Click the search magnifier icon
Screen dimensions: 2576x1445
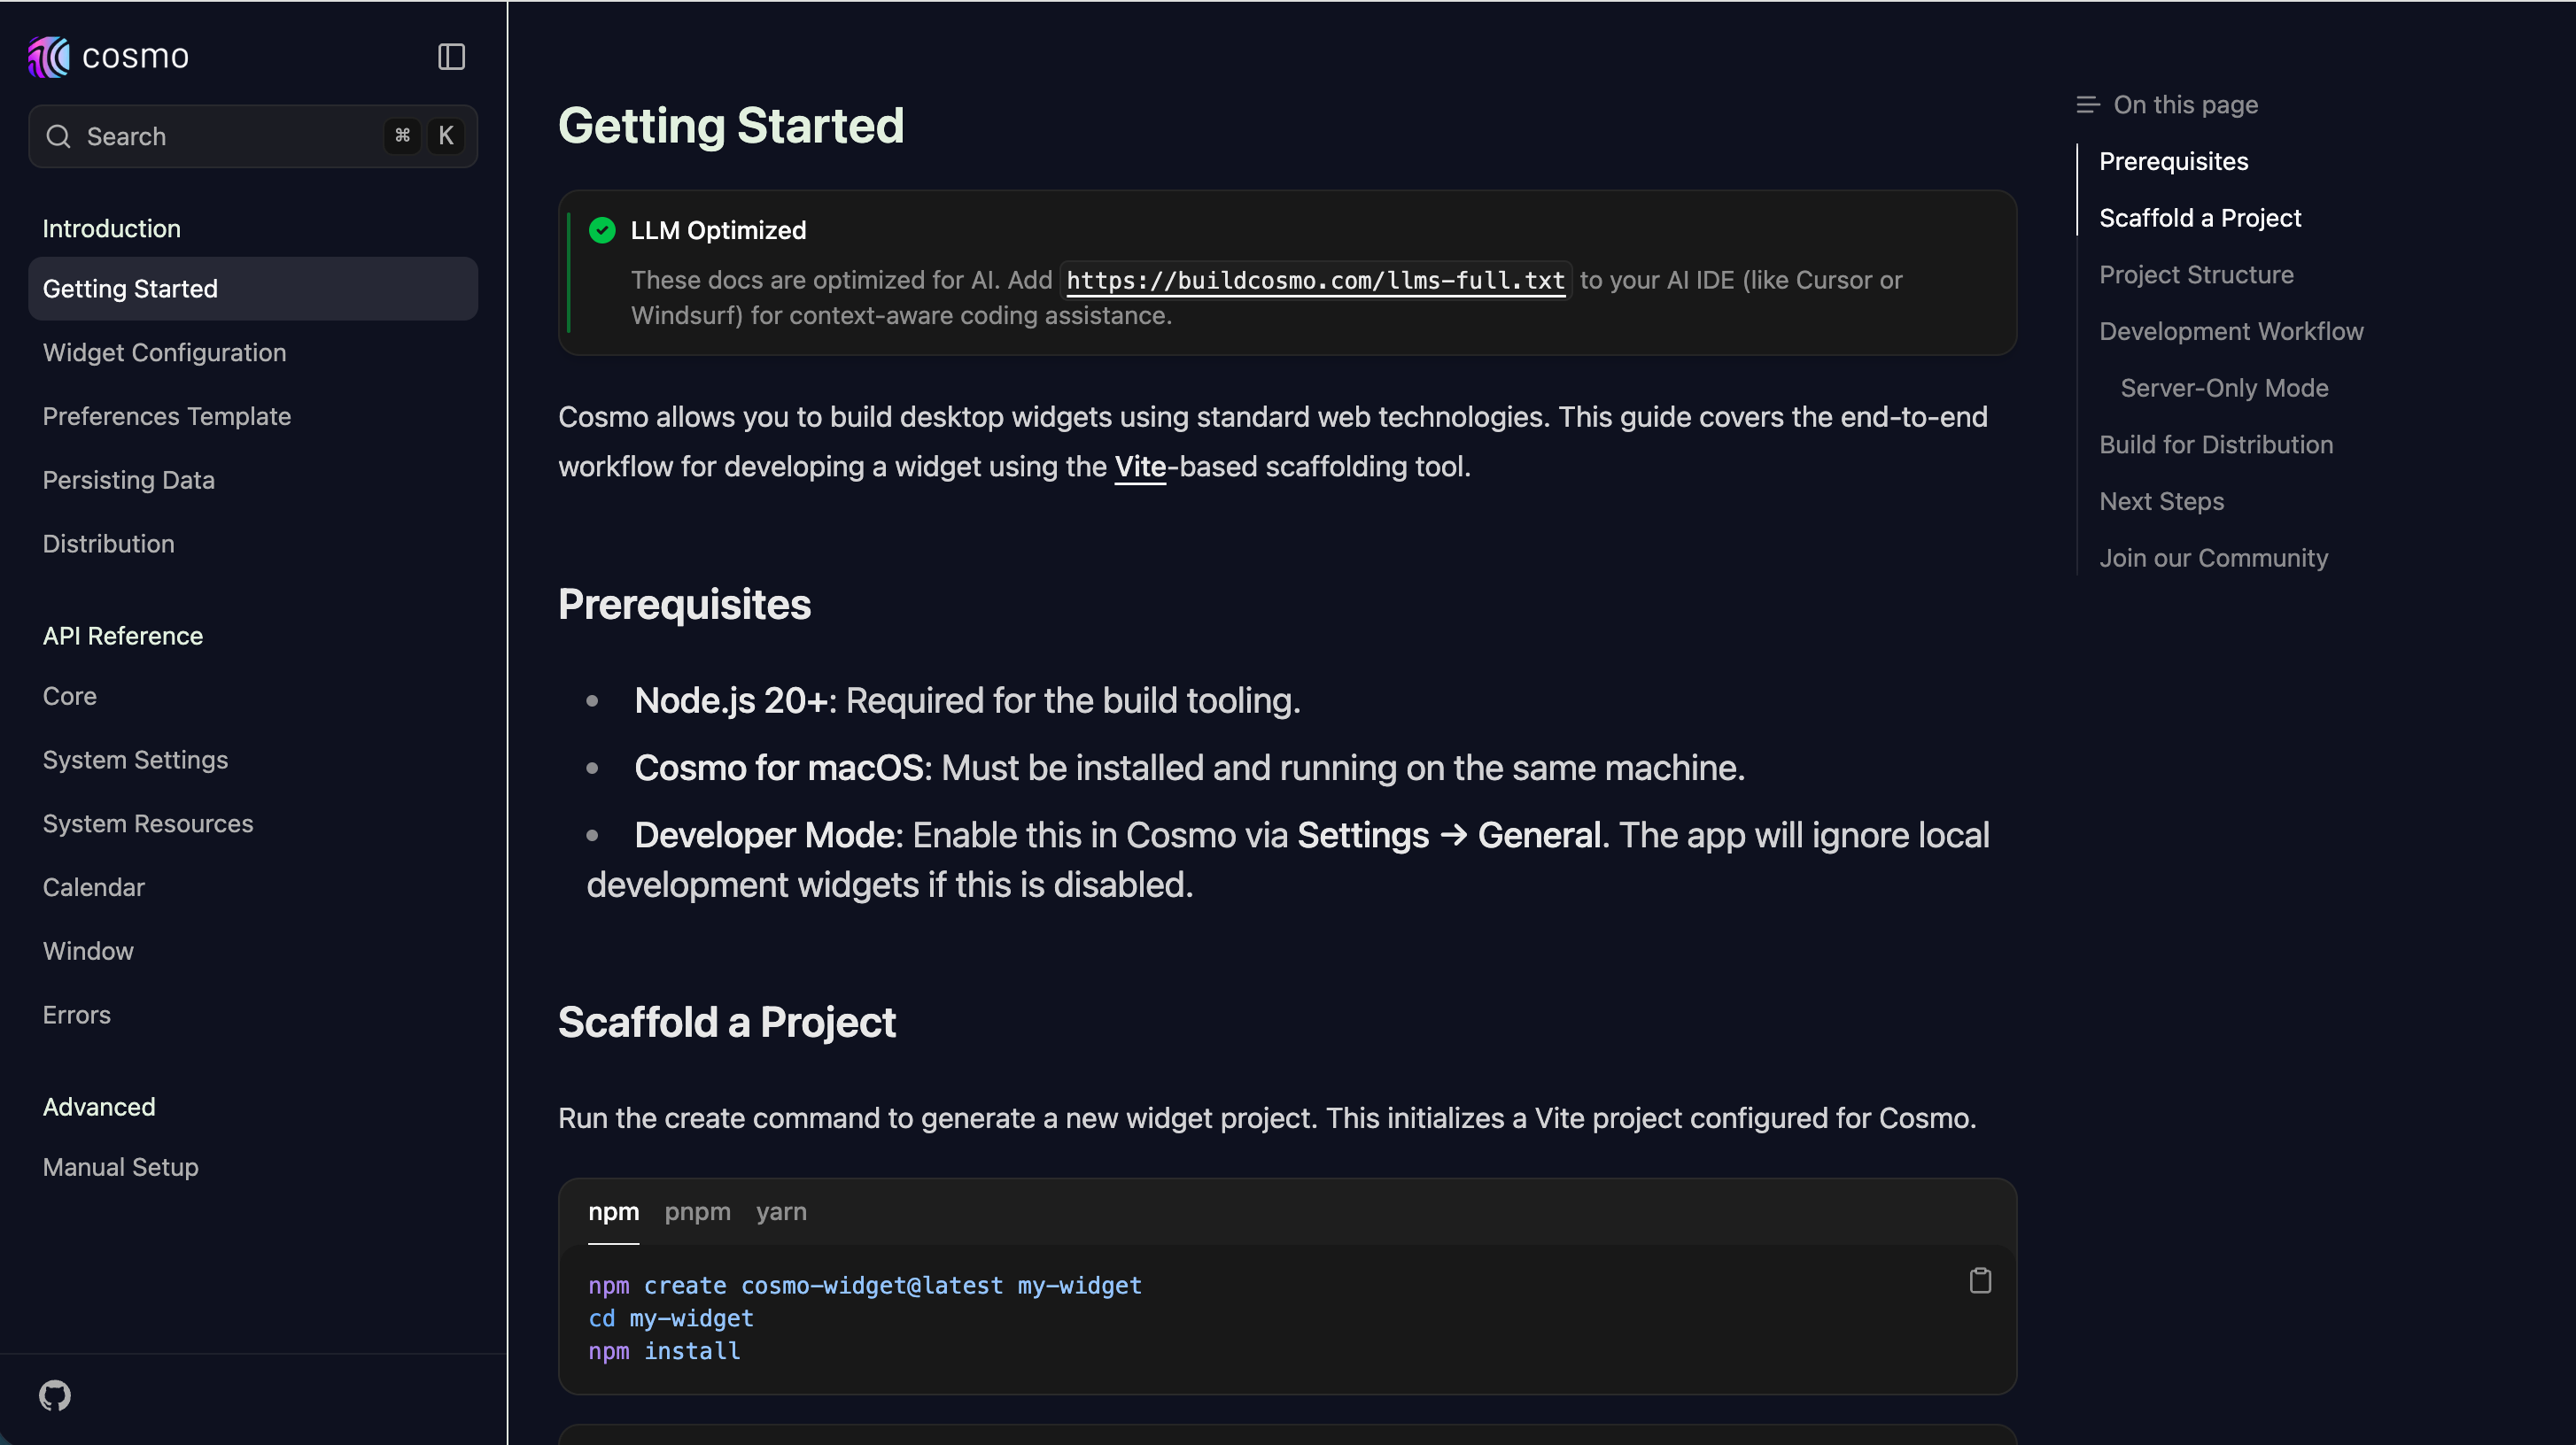(x=58, y=135)
